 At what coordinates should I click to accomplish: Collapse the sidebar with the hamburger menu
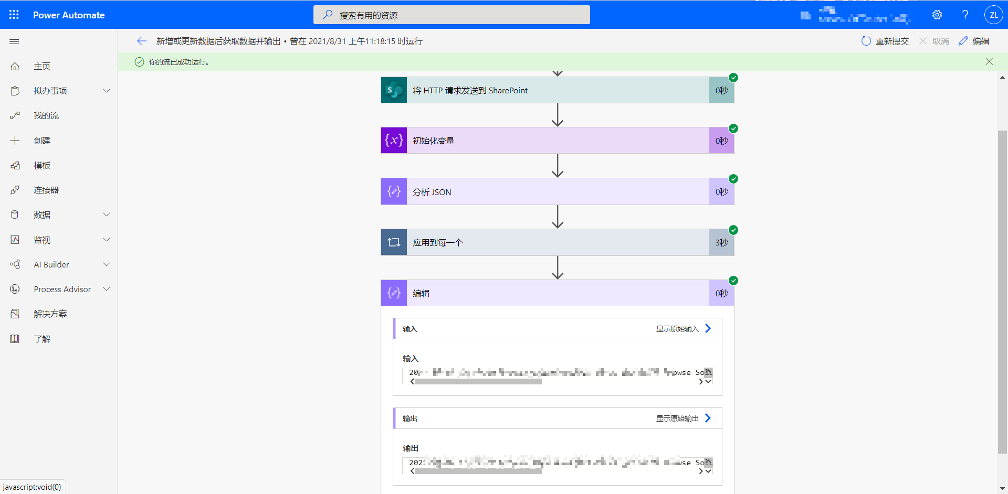point(14,41)
